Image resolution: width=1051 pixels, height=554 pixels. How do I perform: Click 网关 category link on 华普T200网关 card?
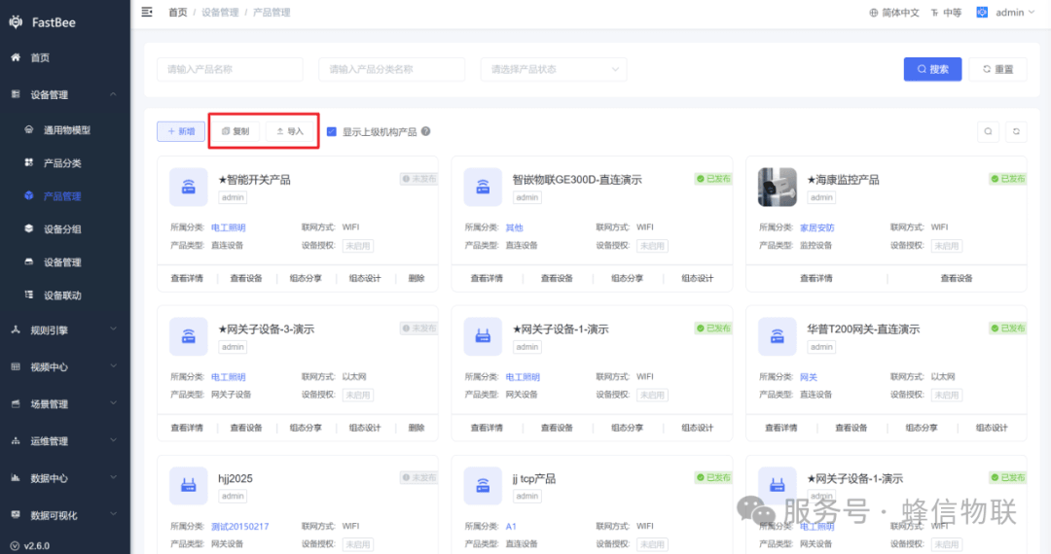pyautogui.click(x=809, y=377)
